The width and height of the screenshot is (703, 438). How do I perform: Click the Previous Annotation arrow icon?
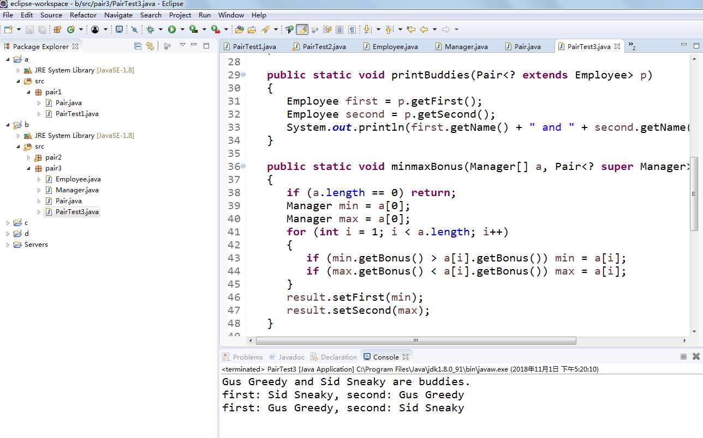(389, 29)
